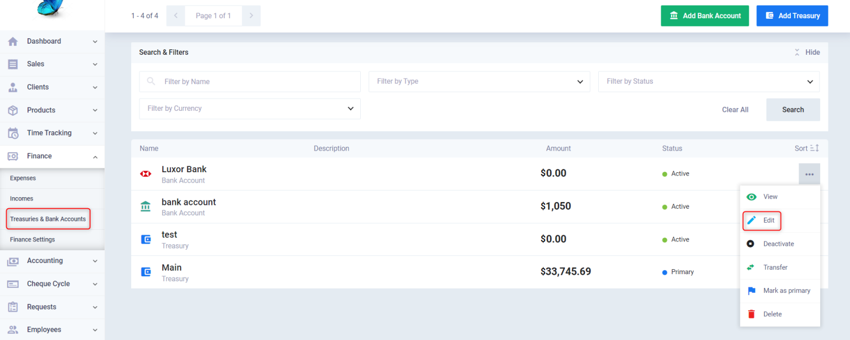Click the Luxor Bank account name

coord(184,169)
